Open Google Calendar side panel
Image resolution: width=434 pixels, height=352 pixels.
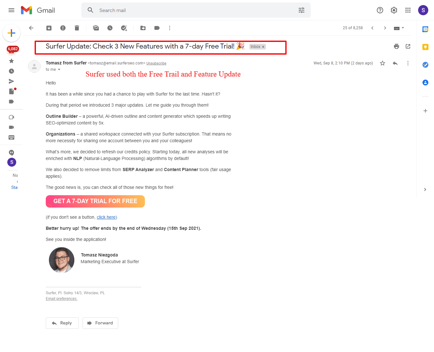[x=425, y=29]
